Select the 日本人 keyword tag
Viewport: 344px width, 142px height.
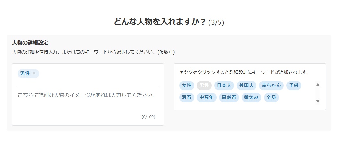pos(224,85)
